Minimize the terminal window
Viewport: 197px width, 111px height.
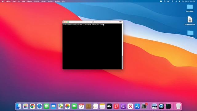coord(66,22)
